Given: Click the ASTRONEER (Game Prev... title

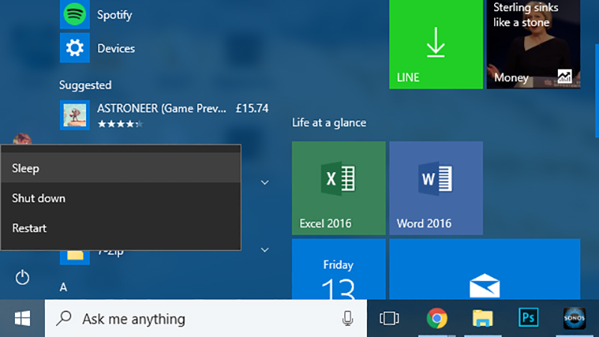Looking at the screenshot, I should tap(161, 109).
